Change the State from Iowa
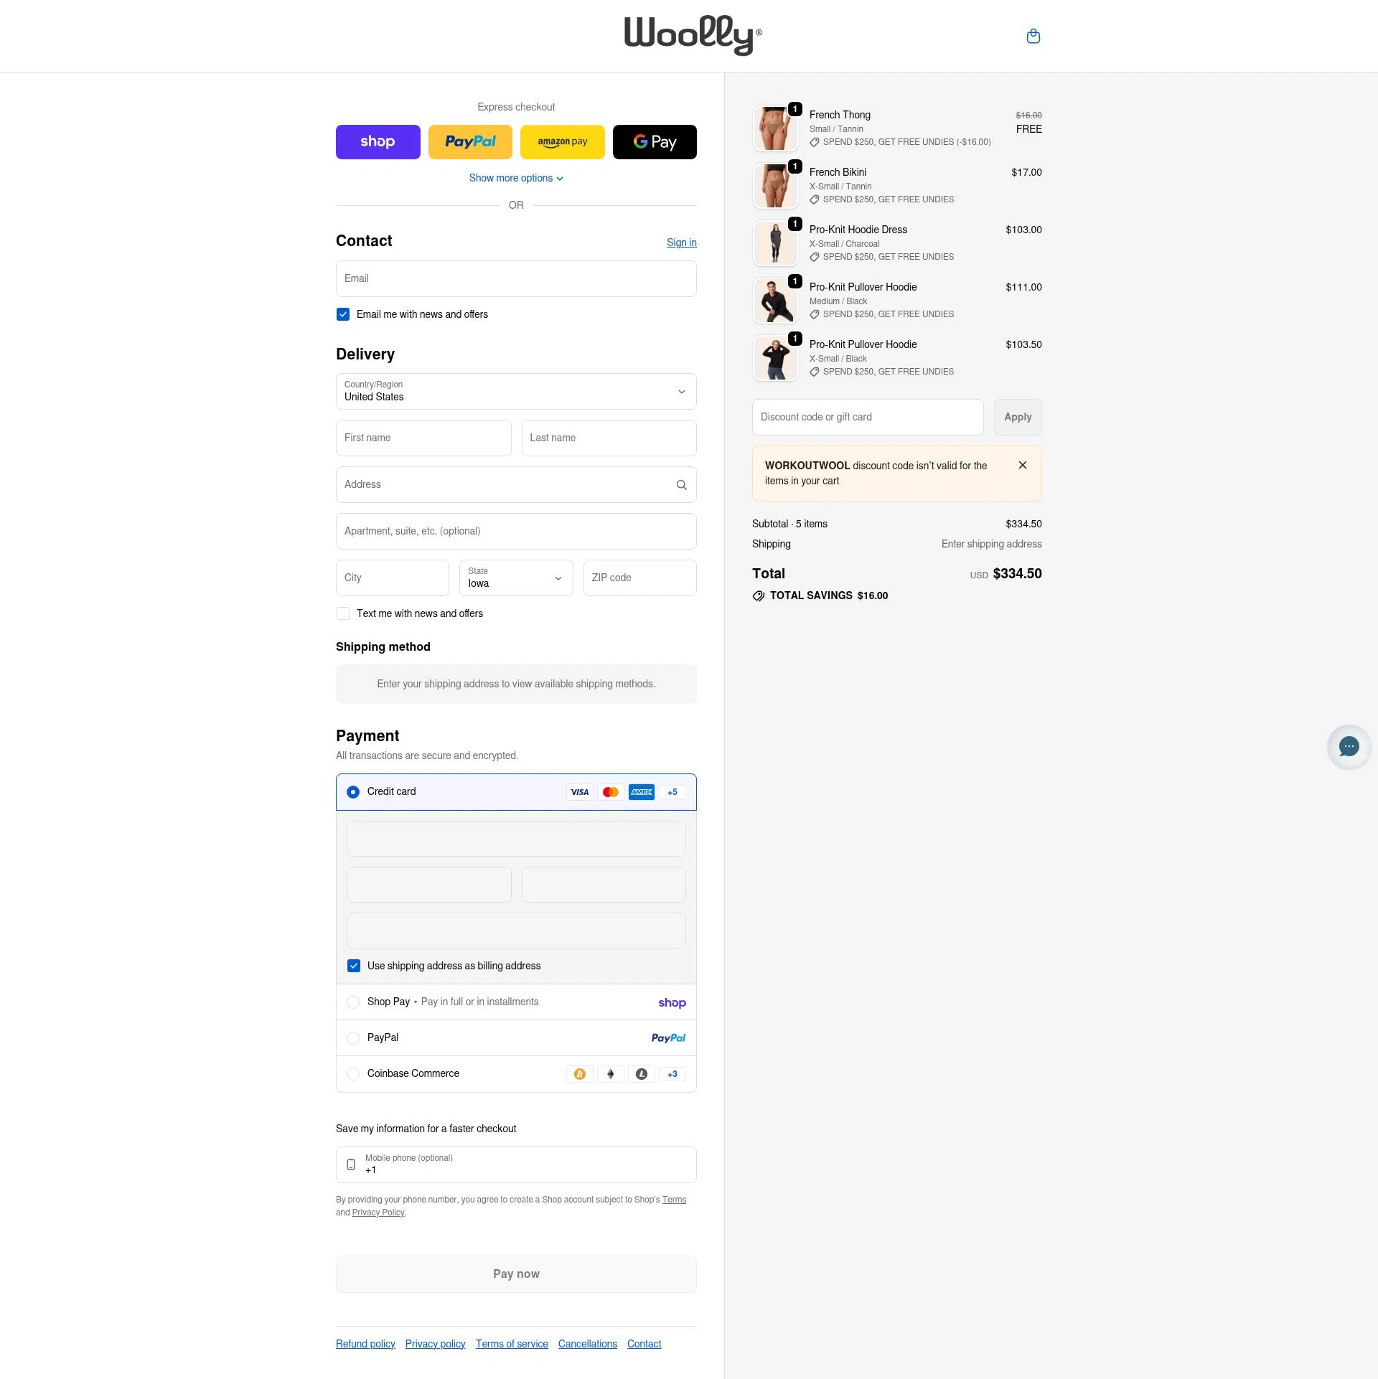This screenshot has width=1378, height=1379. point(515,578)
